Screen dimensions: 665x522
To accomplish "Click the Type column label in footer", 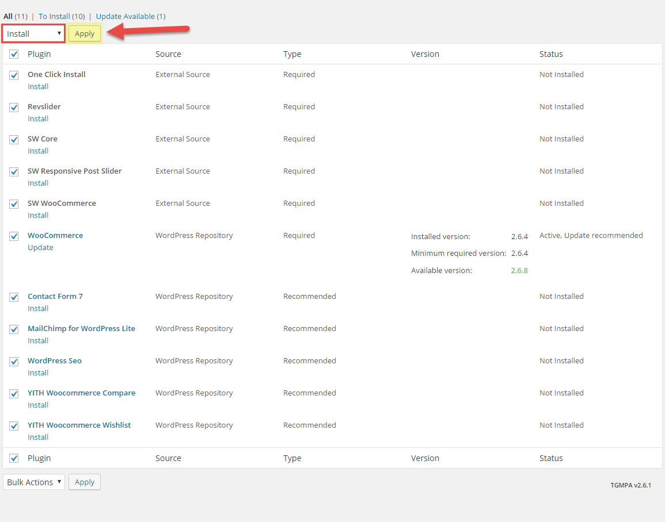I will coord(292,459).
